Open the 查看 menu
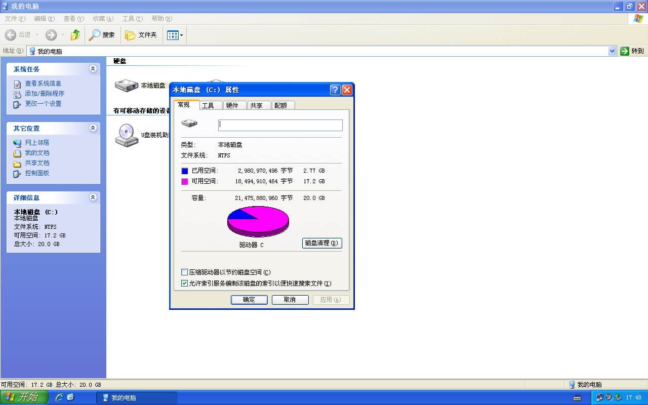The width and height of the screenshot is (648, 405). [x=74, y=19]
